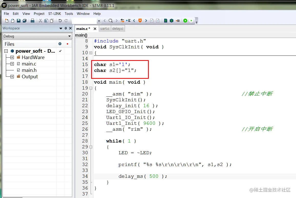Open the View menu
The height and width of the screenshot is (198, 296).
pyautogui.click(x=26, y=14)
